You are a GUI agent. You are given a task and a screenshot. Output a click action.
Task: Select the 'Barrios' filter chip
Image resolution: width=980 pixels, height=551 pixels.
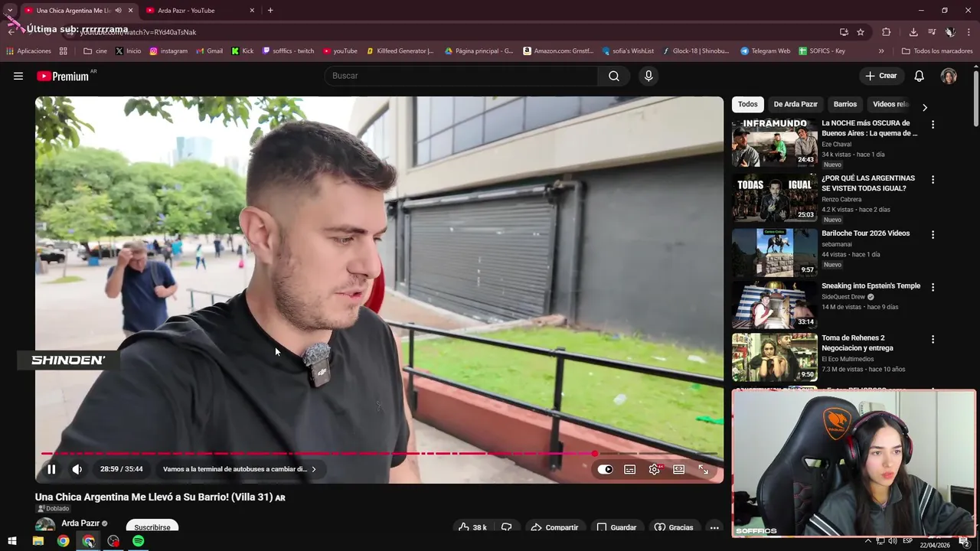pos(845,104)
